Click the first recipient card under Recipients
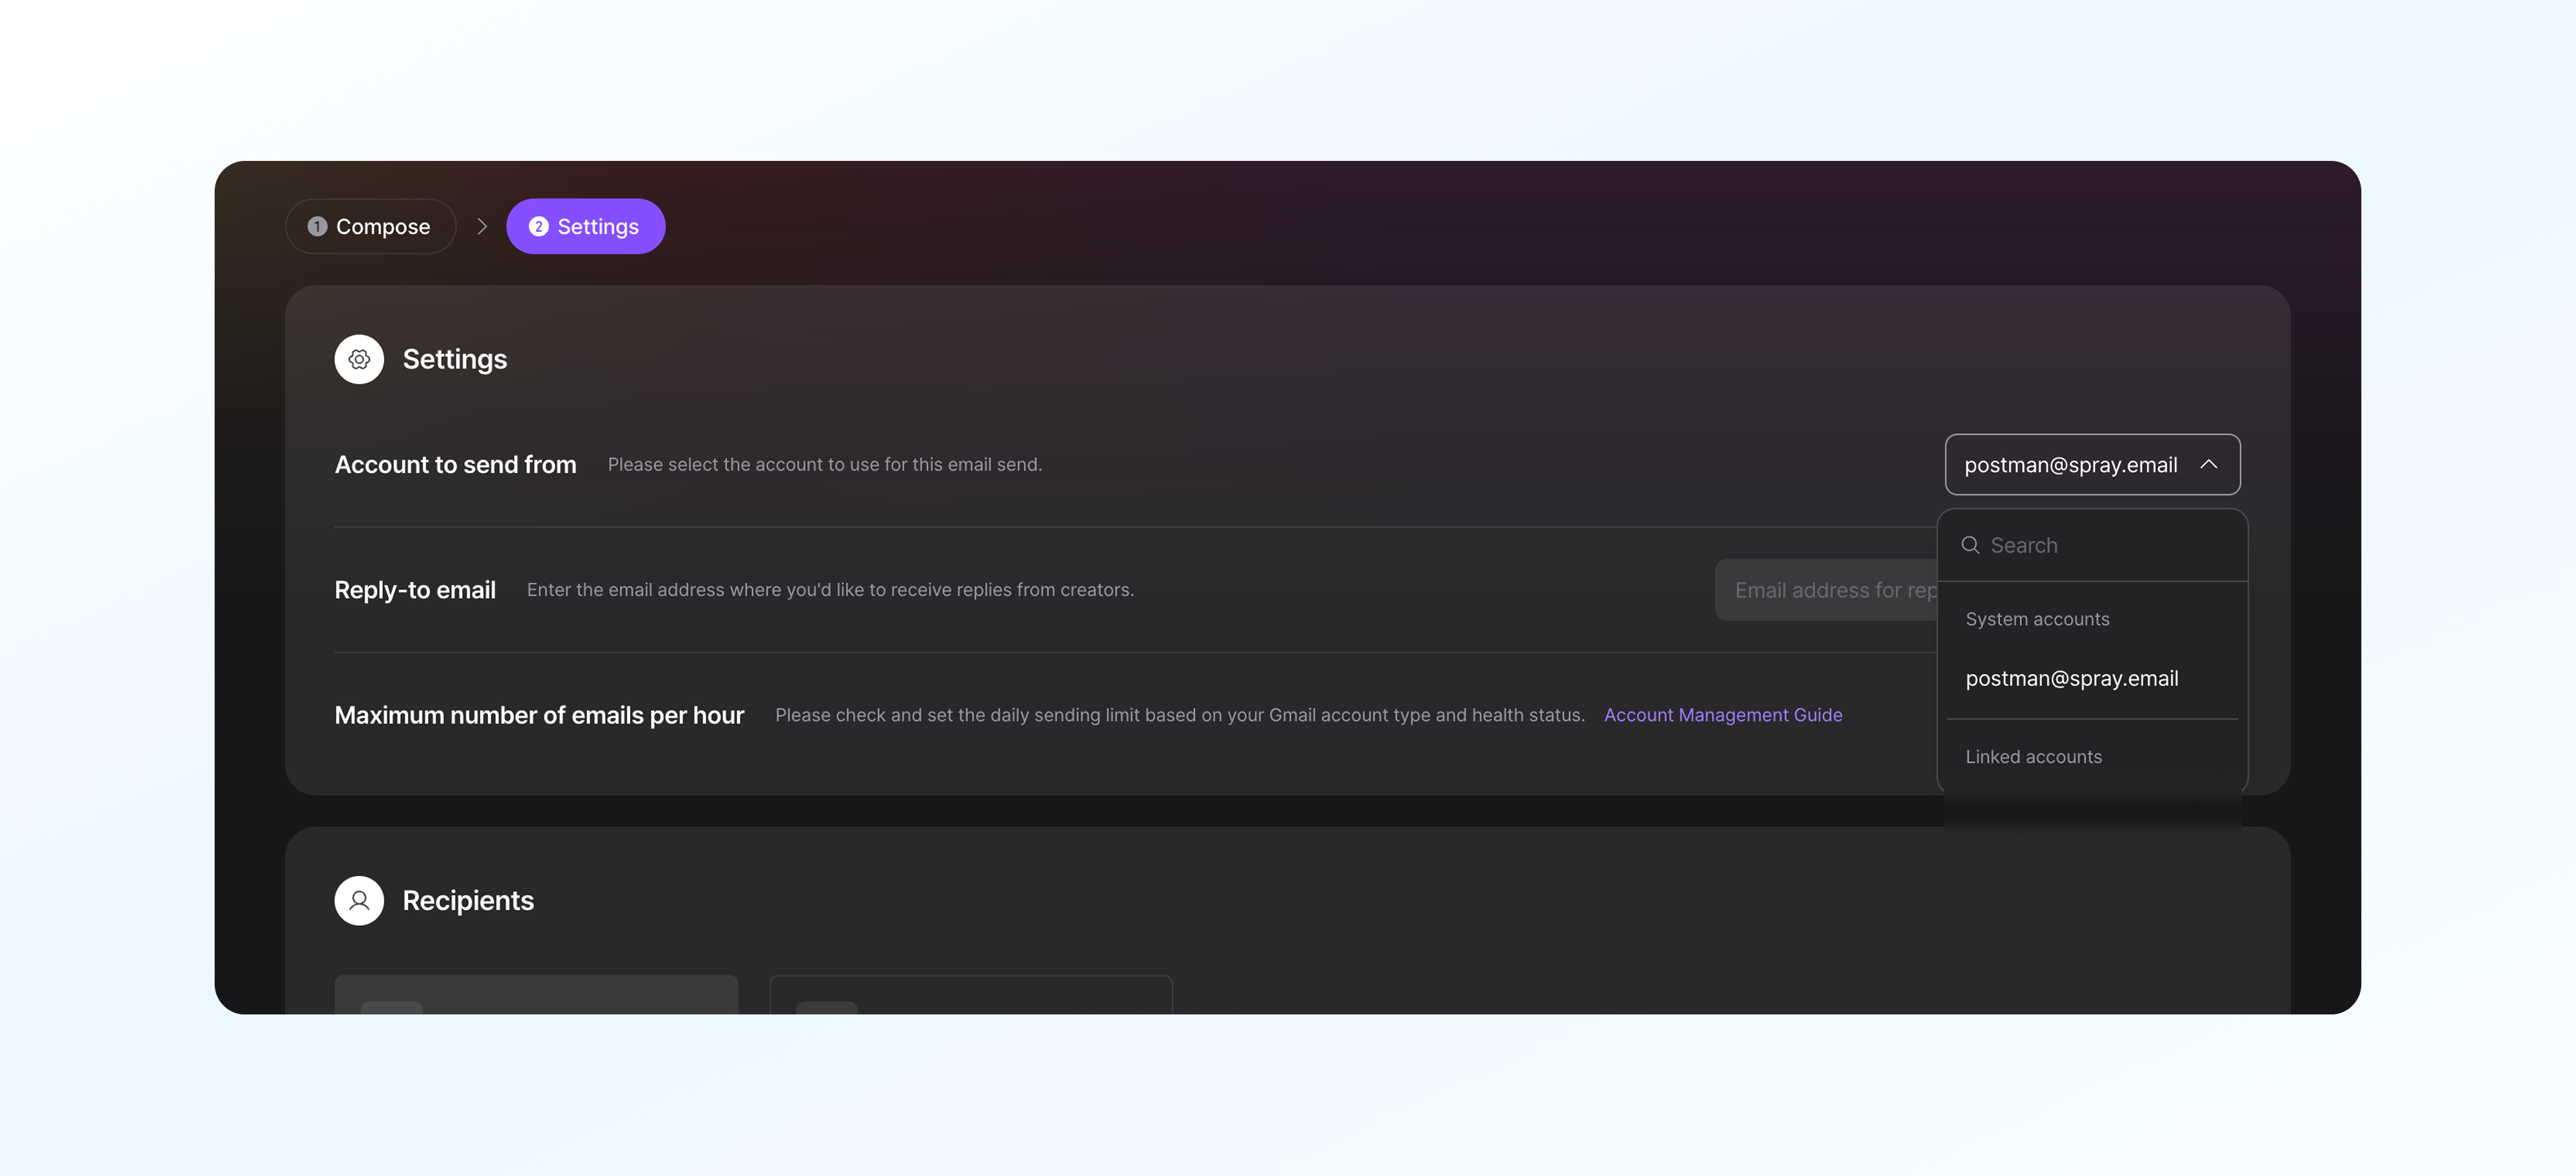This screenshot has width=2576, height=1176. (x=536, y=995)
